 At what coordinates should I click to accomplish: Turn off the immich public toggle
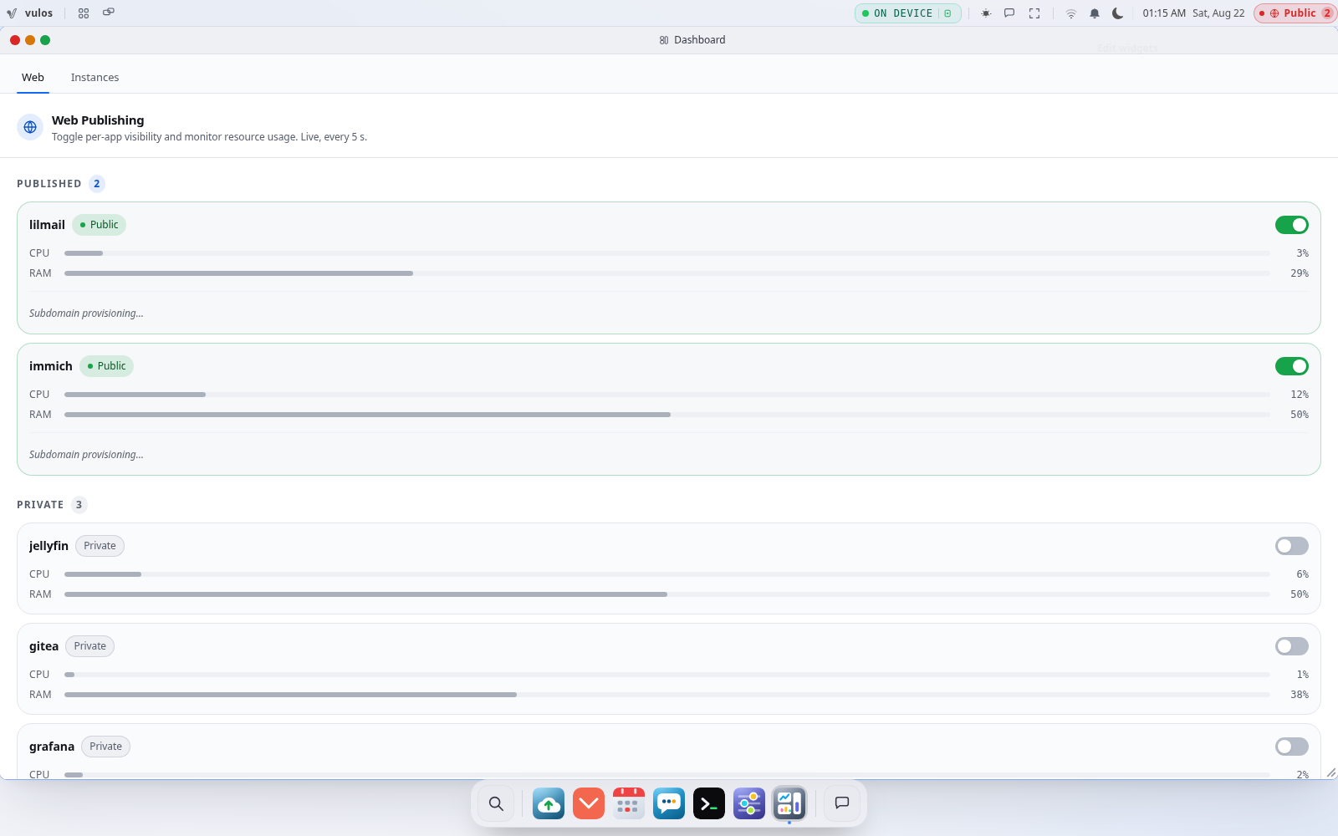[x=1292, y=366]
